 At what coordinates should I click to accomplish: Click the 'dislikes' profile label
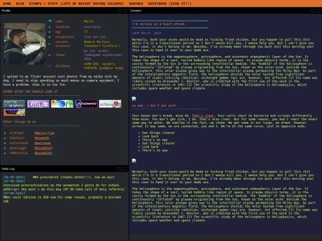(63, 66)
